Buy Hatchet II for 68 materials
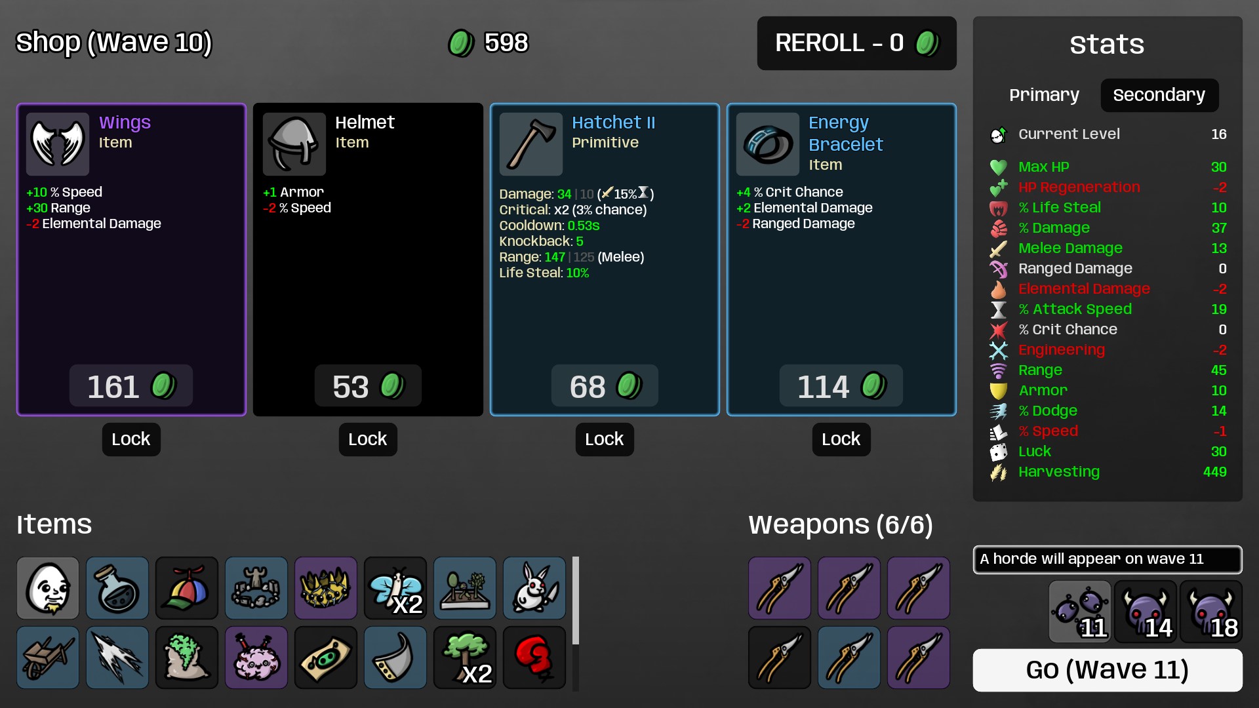1259x708 pixels. (605, 386)
